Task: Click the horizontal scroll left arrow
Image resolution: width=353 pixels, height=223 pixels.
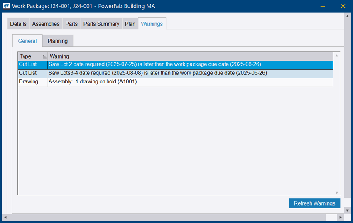Action: pyautogui.click(x=5, y=217)
